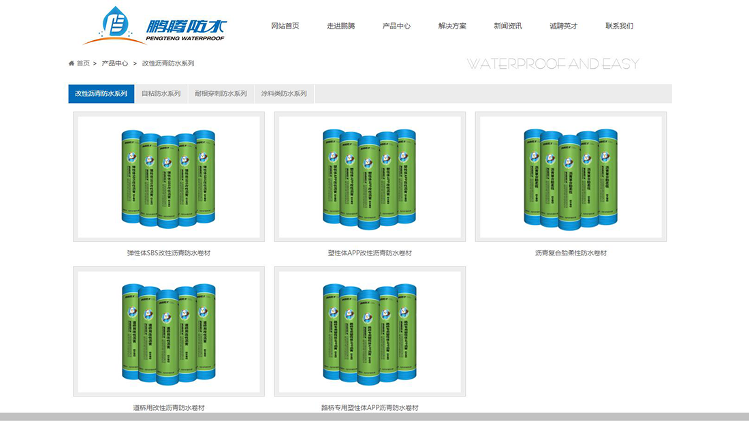Viewport: 749px width, 421px height.
Task: Open the 涂料类防水系列 tab
Action: (x=284, y=93)
